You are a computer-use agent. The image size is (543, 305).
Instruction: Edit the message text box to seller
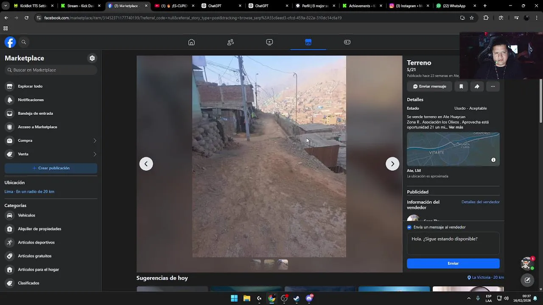click(453, 243)
